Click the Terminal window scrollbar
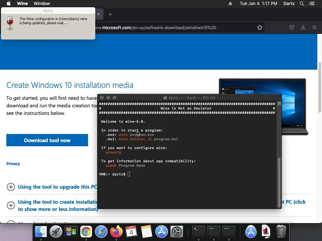322x241 pixels. [x=279, y=182]
